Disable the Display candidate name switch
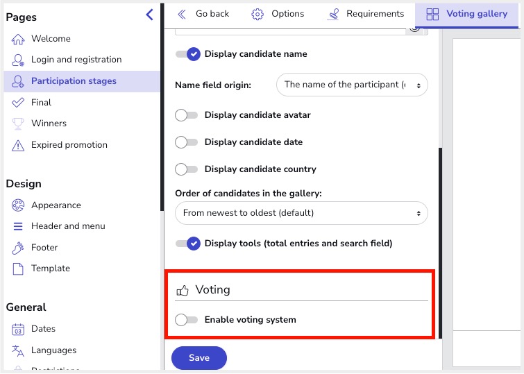524x374 pixels. (188, 54)
